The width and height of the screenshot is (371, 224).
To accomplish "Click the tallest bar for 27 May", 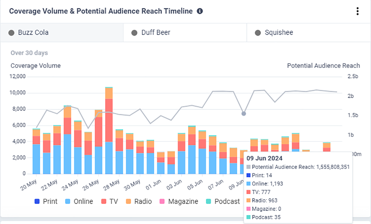I will (109, 130).
